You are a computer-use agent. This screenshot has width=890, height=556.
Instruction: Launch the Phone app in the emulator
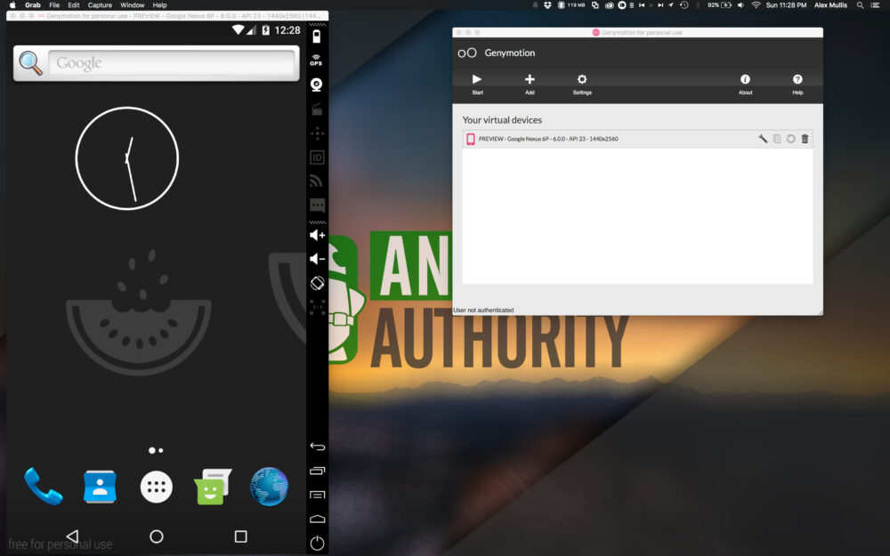coord(44,487)
